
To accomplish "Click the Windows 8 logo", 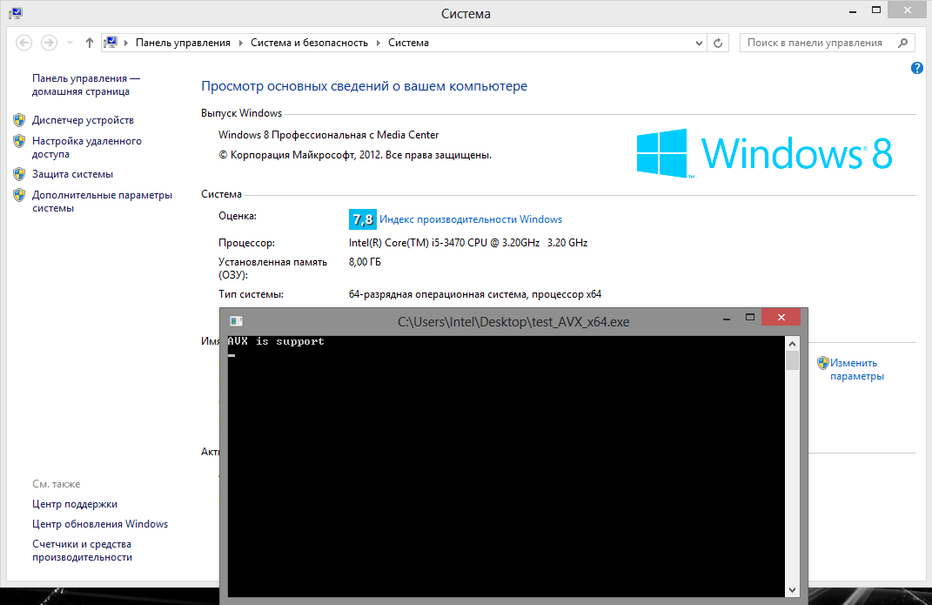I will tap(764, 153).
